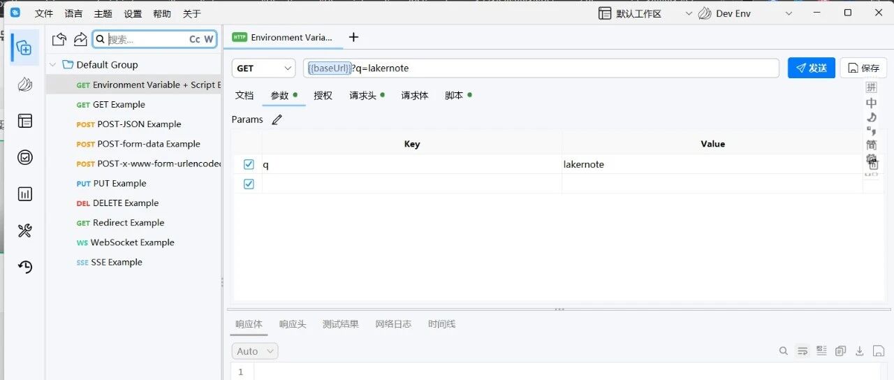Click the app logo in the title bar
This screenshot has height=380, width=894.
[15, 13]
